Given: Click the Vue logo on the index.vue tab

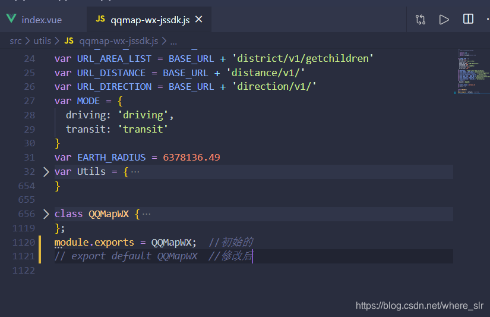Looking at the screenshot, I should (11, 18).
